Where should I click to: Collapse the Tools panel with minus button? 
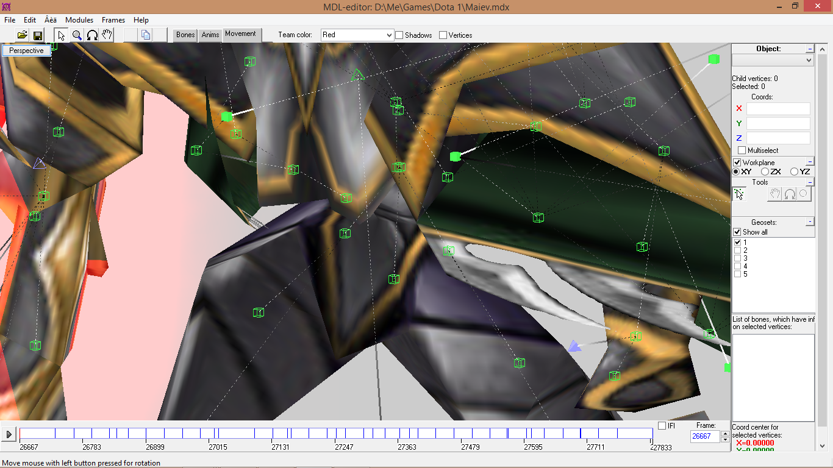[810, 182]
